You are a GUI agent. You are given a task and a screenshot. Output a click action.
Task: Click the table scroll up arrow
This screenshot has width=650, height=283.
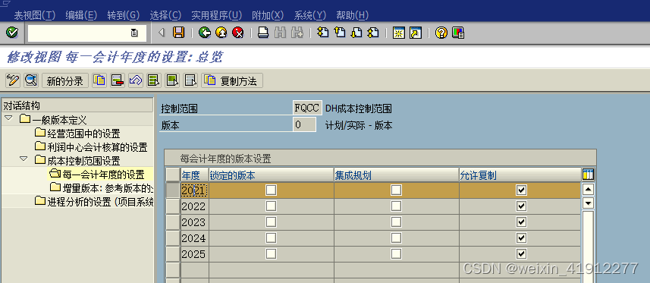588,190
